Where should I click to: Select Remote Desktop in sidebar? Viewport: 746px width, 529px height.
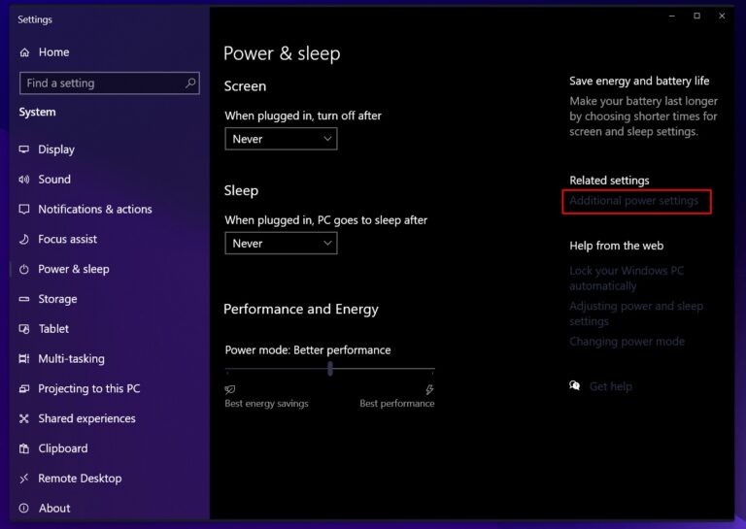click(x=80, y=479)
